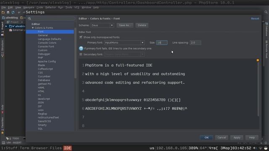This screenshot has height=151, width=269.
Task: Select External Libraries in project tree
Action: (17, 30)
